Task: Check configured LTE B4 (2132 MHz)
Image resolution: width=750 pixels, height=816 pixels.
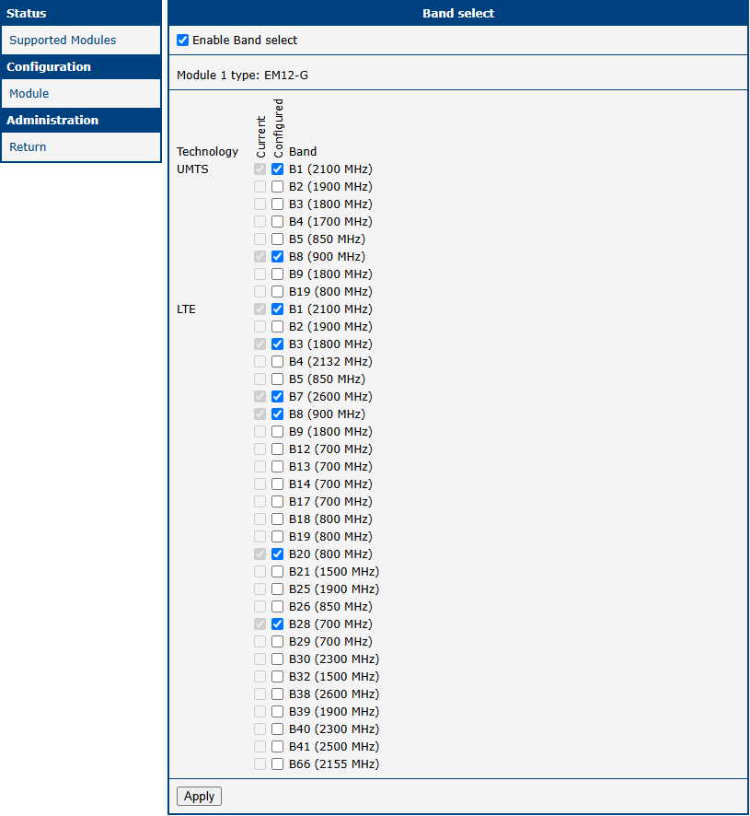Action: (x=278, y=362)
